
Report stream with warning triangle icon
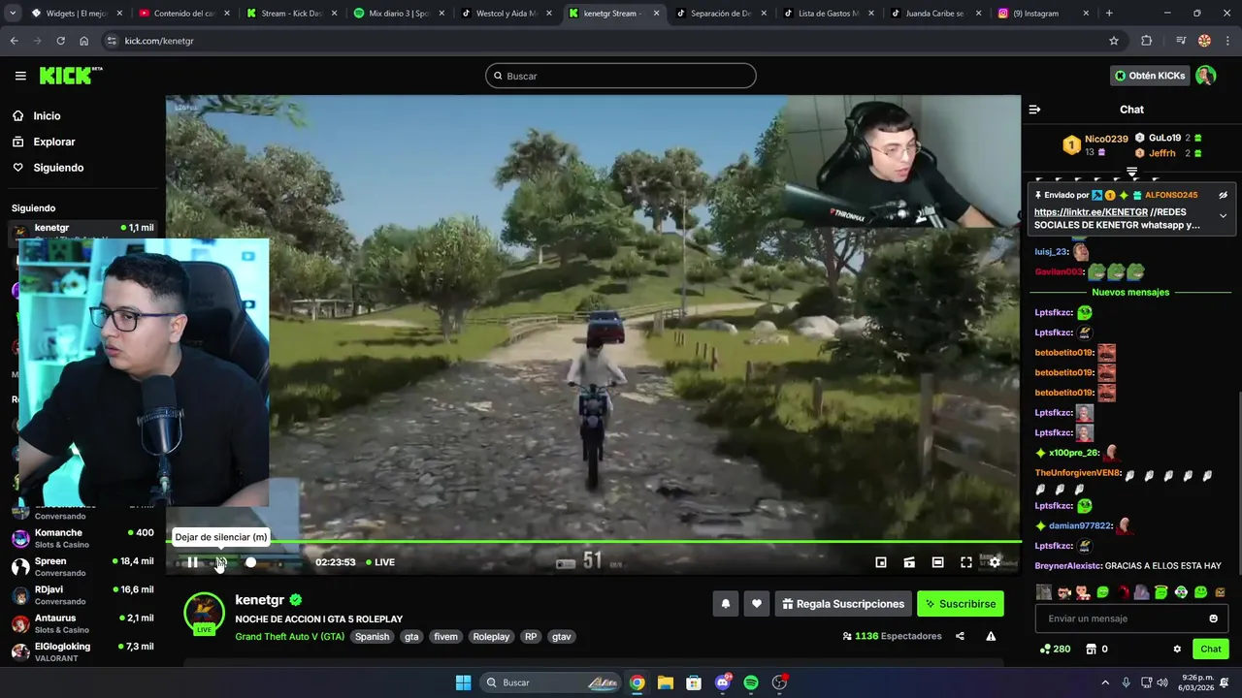pyautogui.click(x=991, y=636)
